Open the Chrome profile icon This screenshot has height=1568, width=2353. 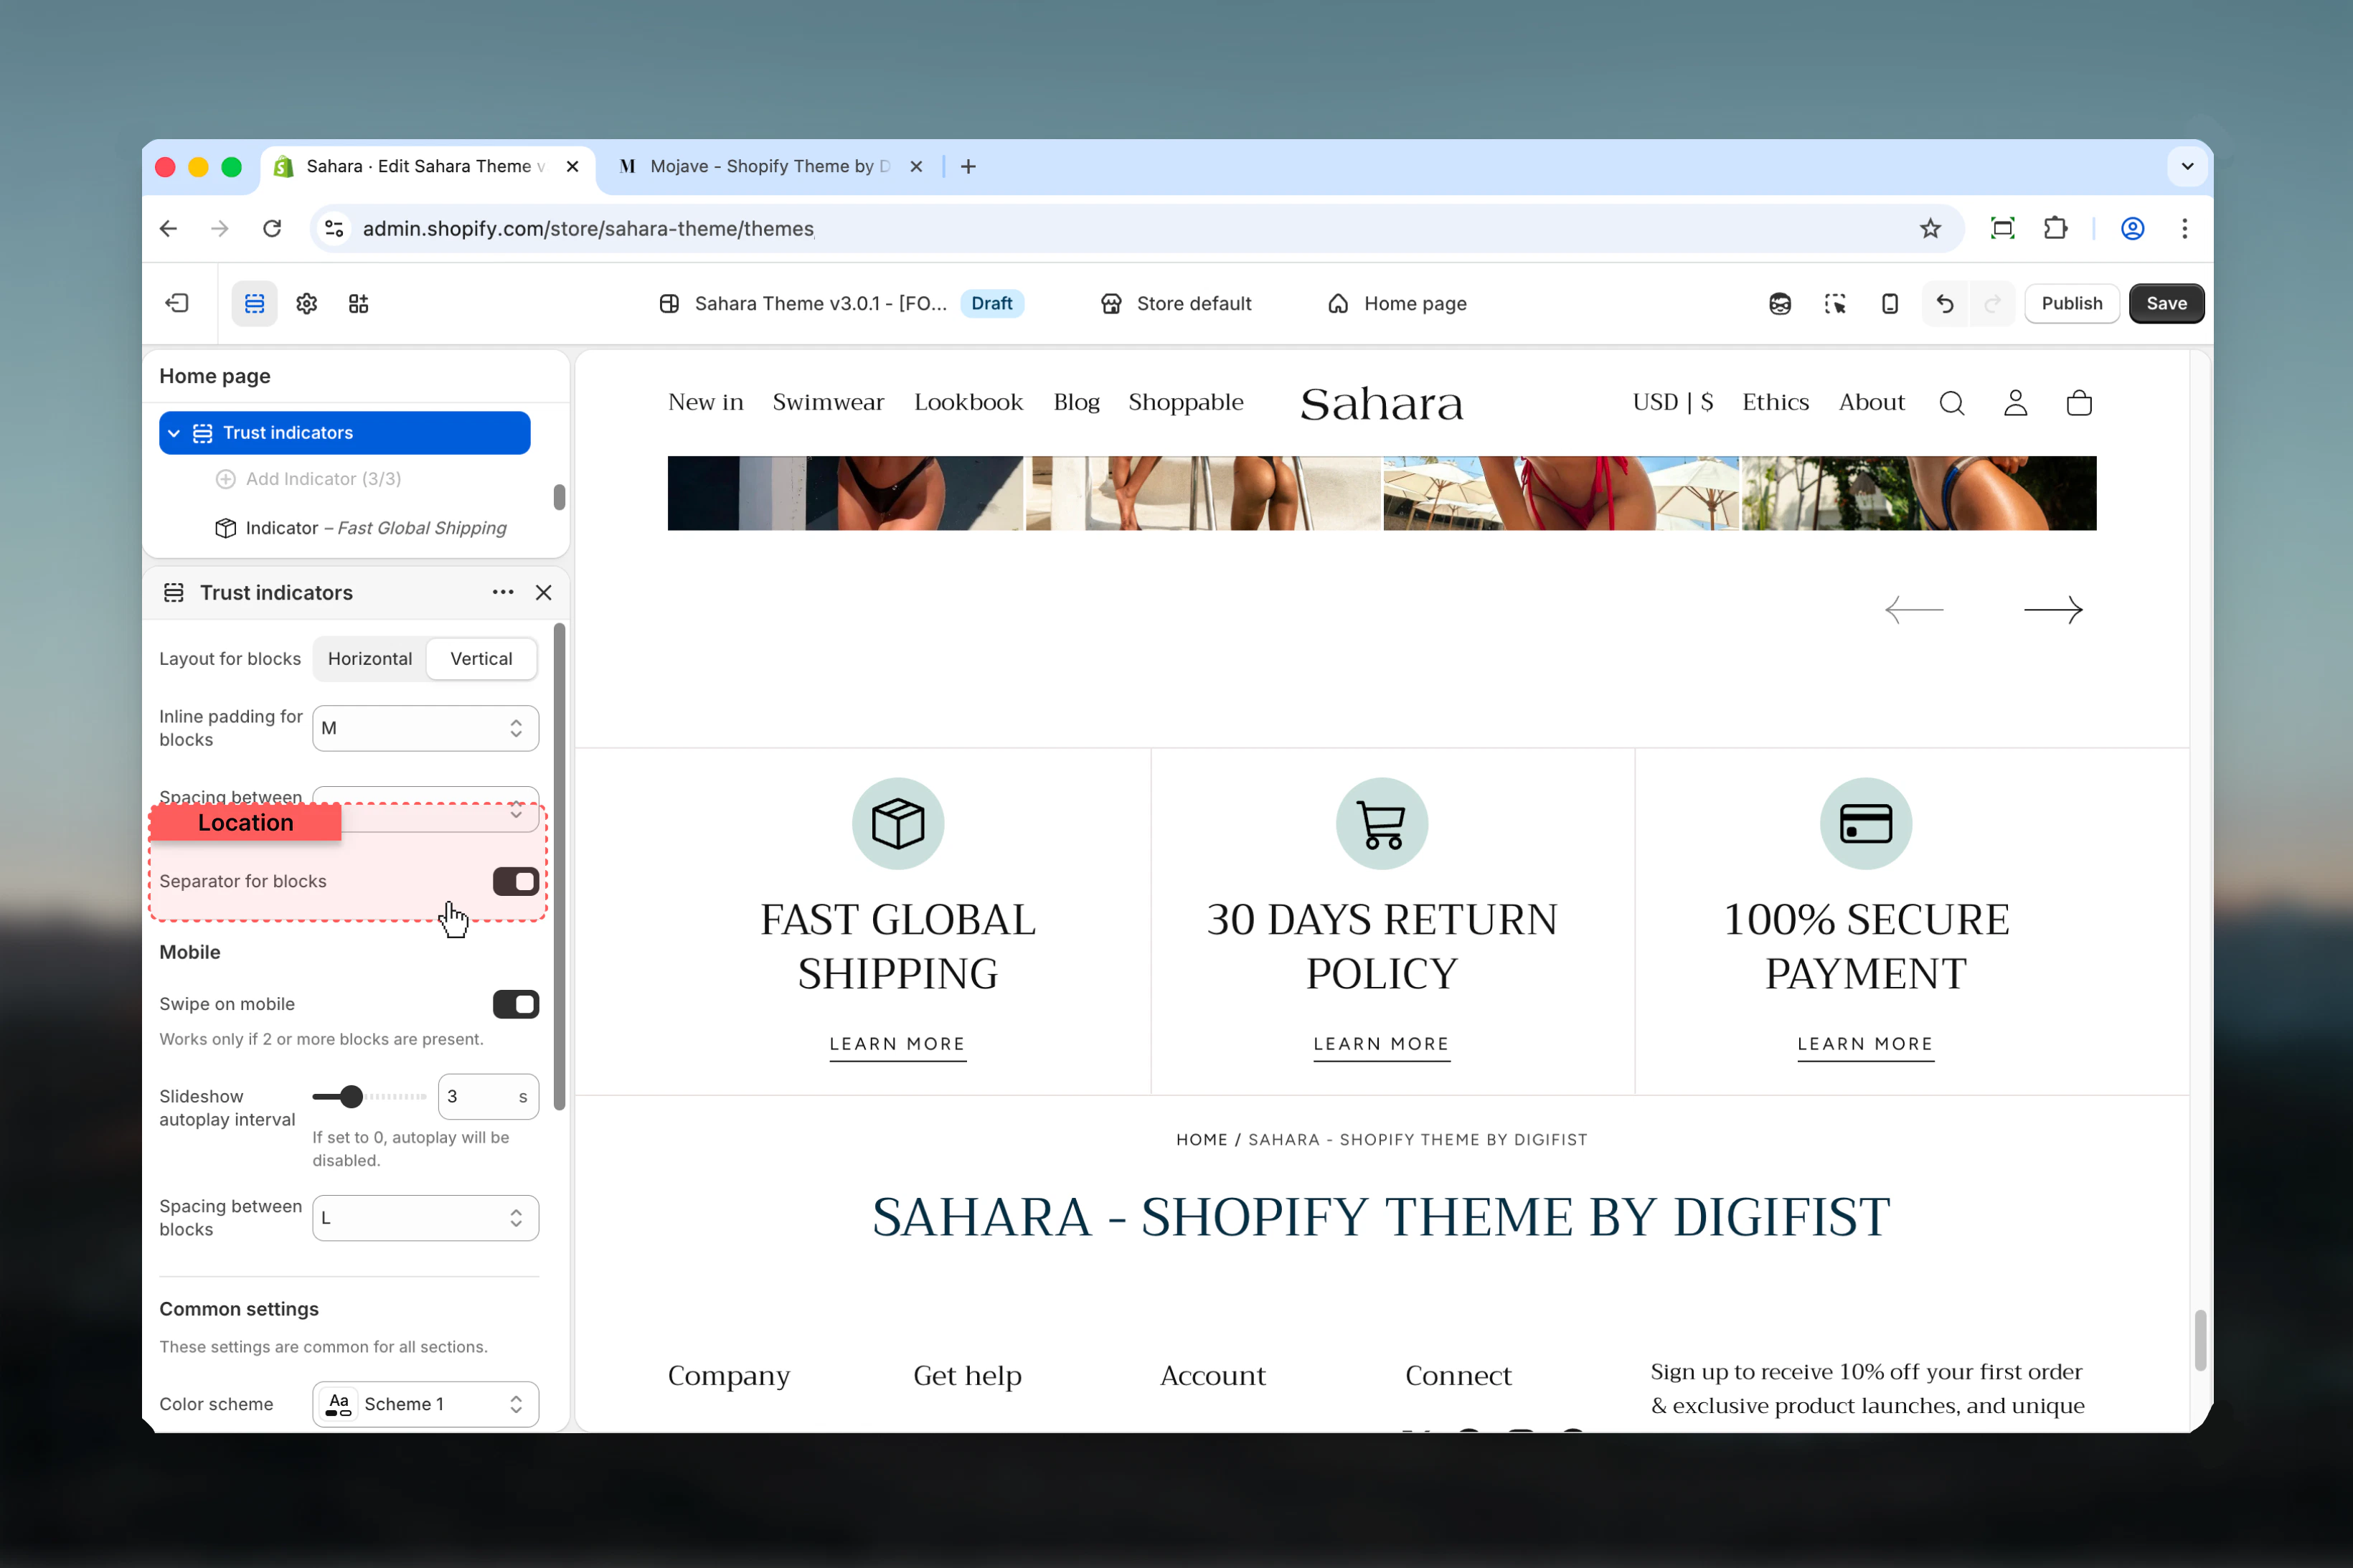[x=2133, y=229]
